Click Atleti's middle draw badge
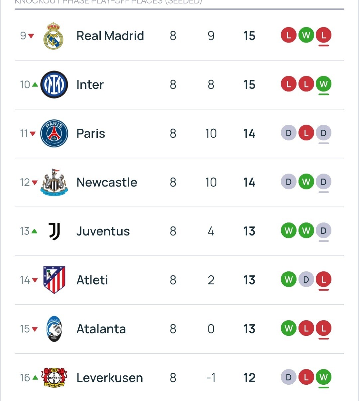The width and height of the screenshot is (359, 401). coord(306,280)
